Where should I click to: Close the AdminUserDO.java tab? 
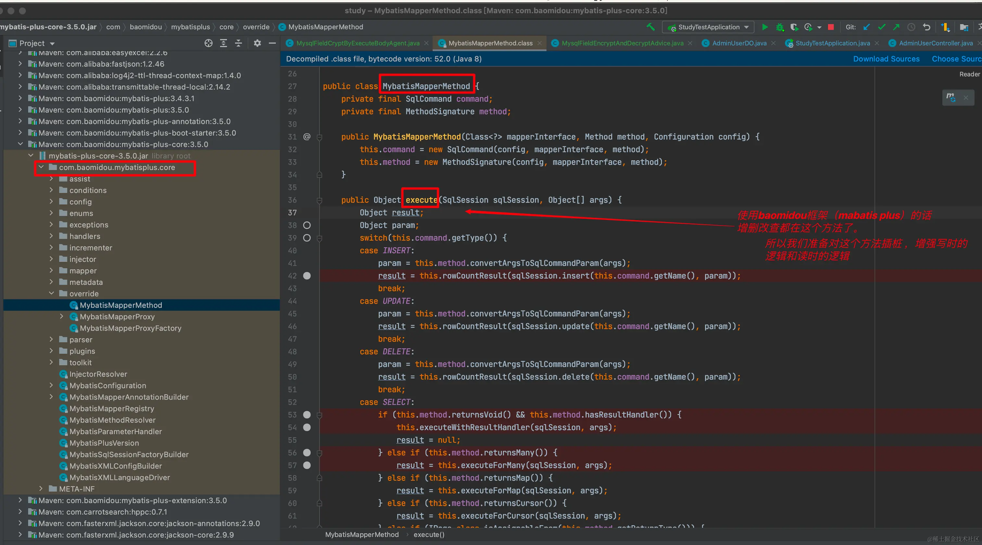[773, 43]
